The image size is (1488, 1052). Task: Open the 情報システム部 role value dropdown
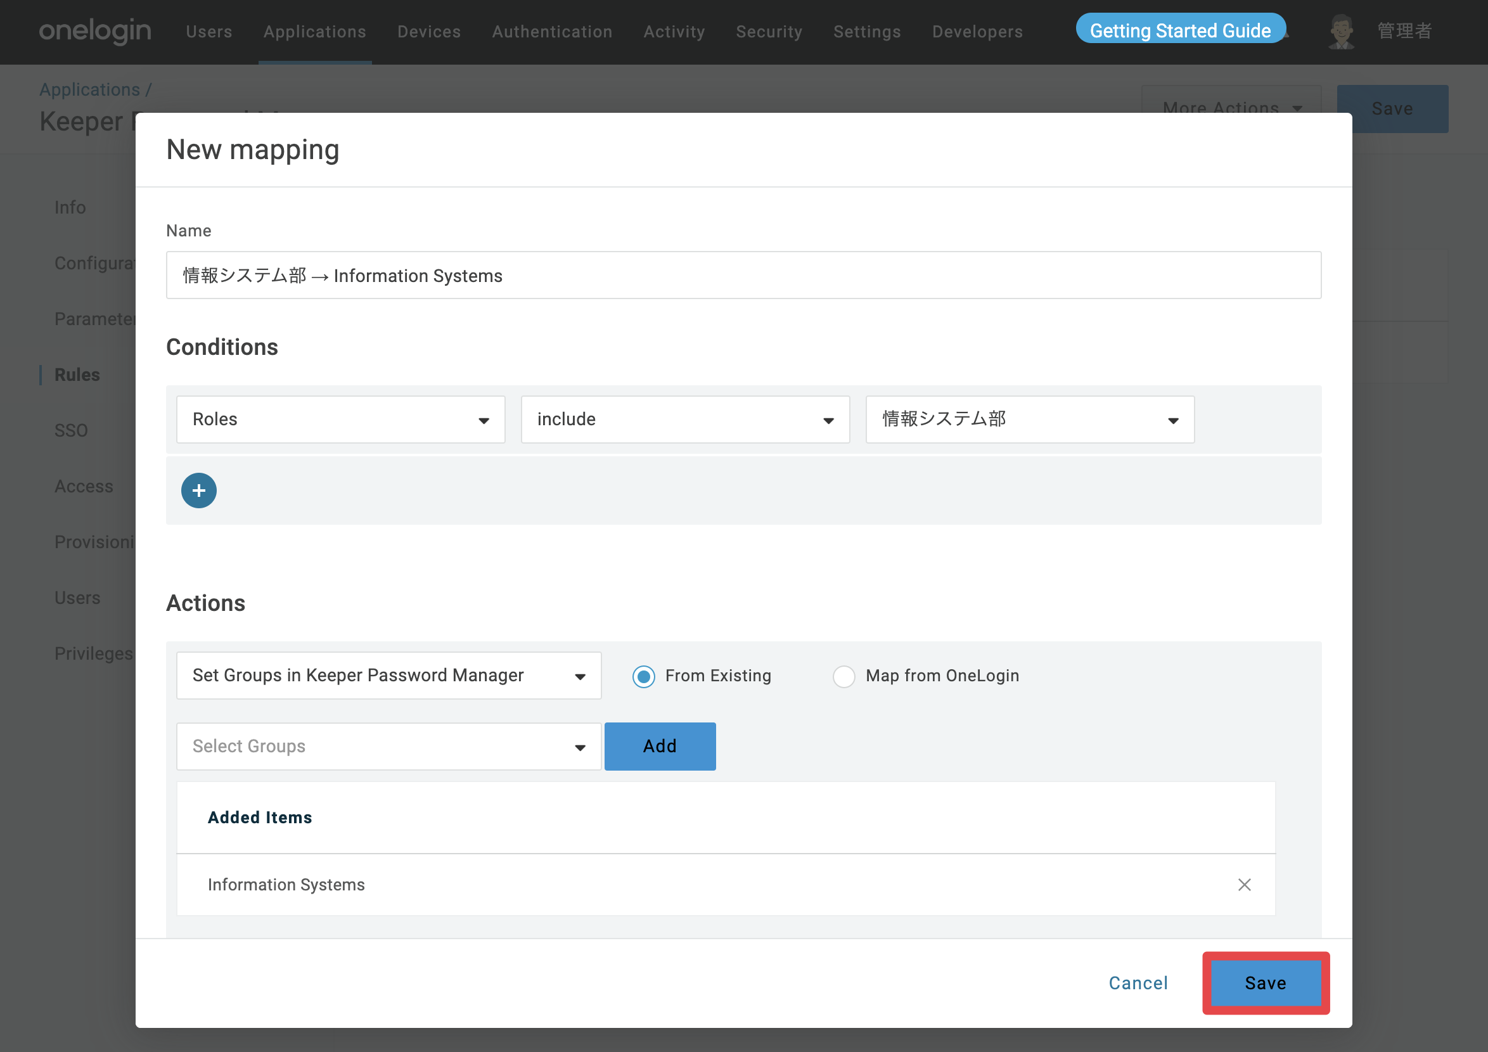(1030, 420)
